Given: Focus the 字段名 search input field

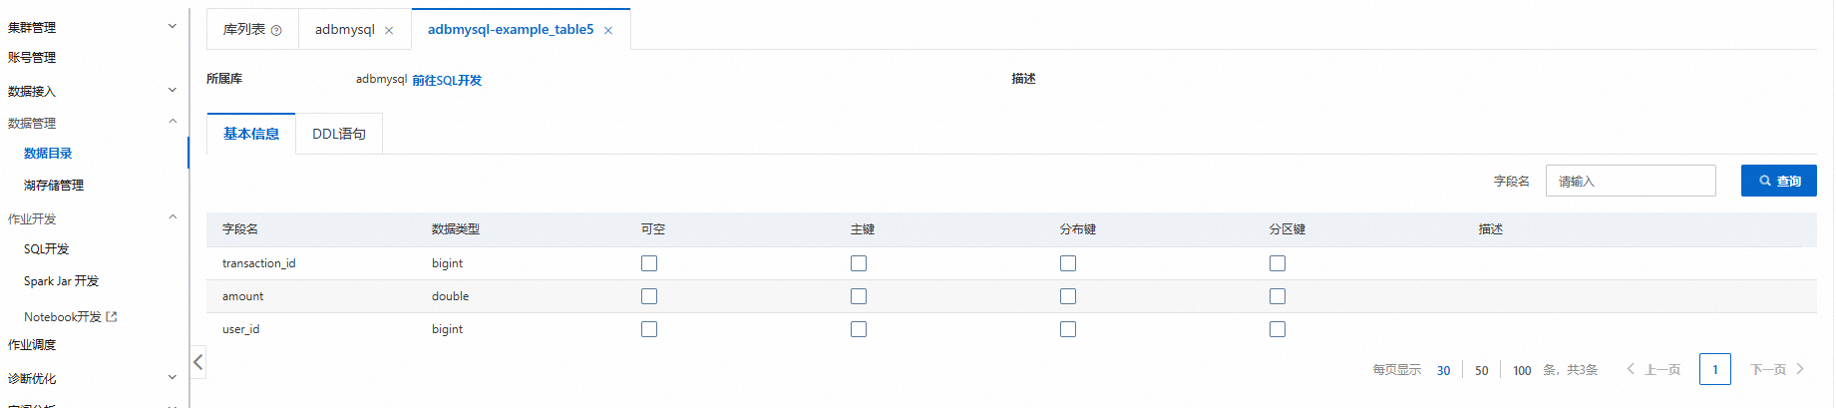Looking at the screenshot, I should click(1631, 181).
